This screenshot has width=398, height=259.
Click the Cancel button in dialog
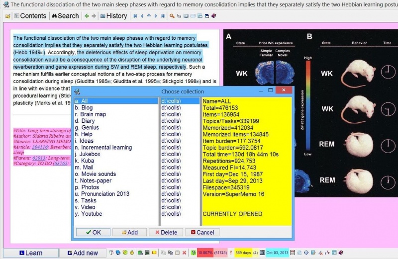pyautogui.click(x=202, y=232)
